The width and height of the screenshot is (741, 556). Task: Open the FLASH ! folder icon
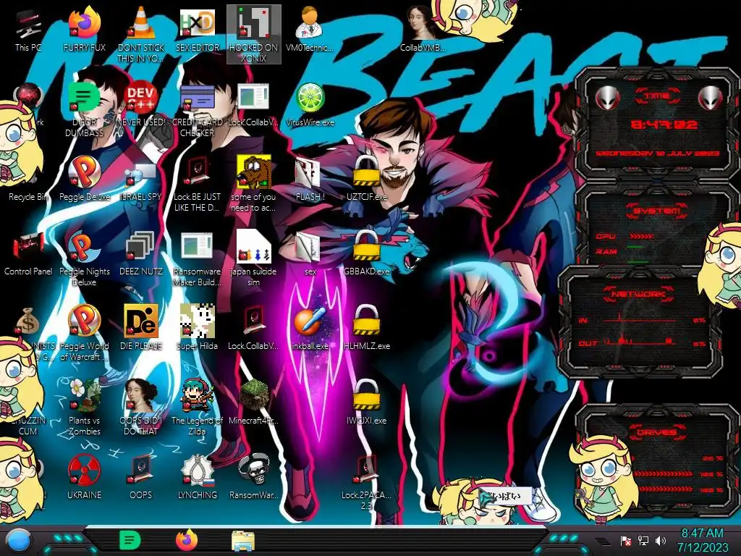310,180
